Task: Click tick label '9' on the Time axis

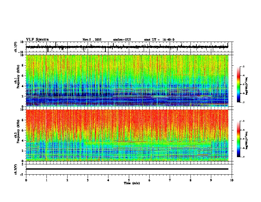Action: 211,180
